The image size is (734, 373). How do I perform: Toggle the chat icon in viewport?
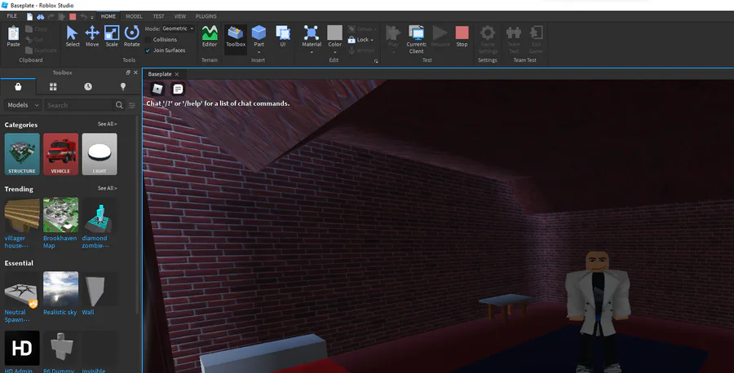point(178,89)
